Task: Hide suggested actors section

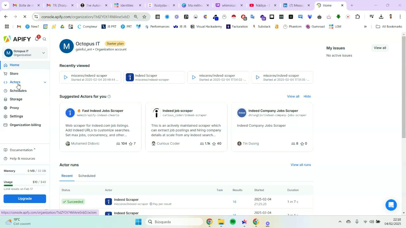Action: click(x=307, y=96)
